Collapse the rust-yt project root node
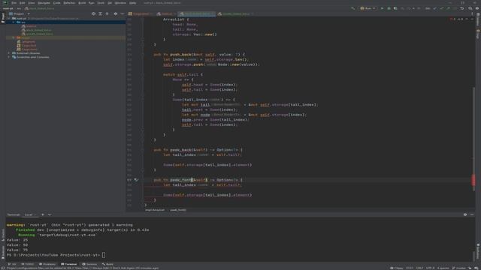481x270 pixels. [9, 18]
